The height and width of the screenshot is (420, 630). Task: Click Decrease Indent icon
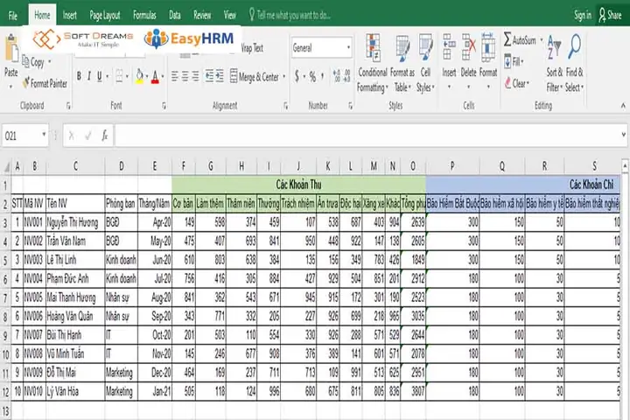click(209, 76)
